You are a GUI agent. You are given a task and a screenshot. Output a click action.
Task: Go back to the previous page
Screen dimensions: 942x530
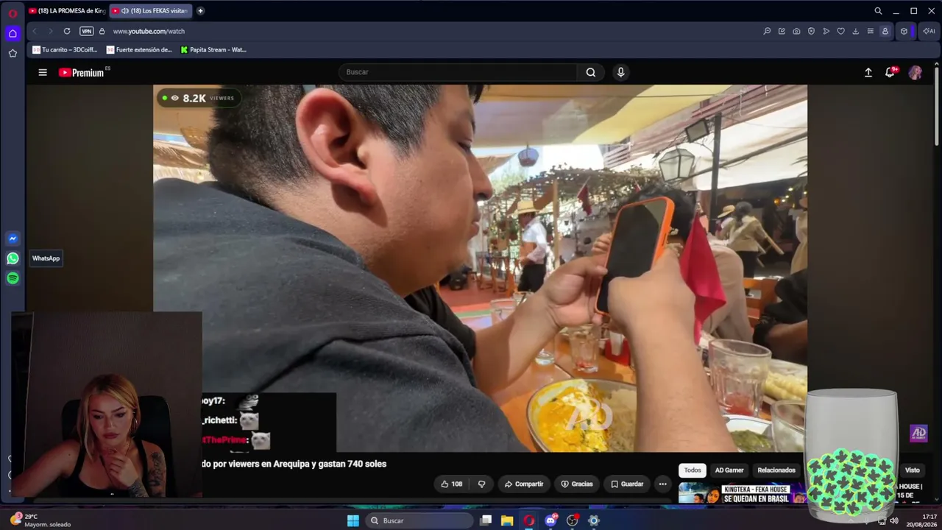point(35,31)
